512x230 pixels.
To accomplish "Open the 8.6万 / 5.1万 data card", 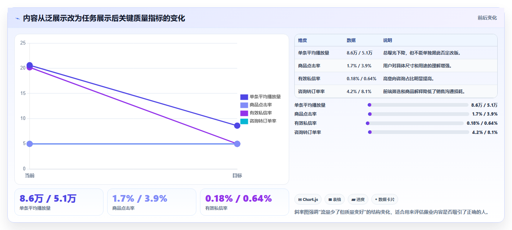I will tap(59, 202).
